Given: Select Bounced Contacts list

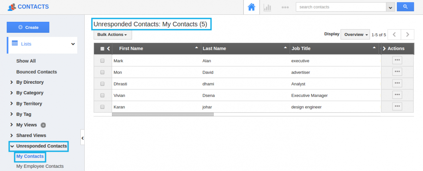Looking at the screenshot, I should tap(36, 72).
